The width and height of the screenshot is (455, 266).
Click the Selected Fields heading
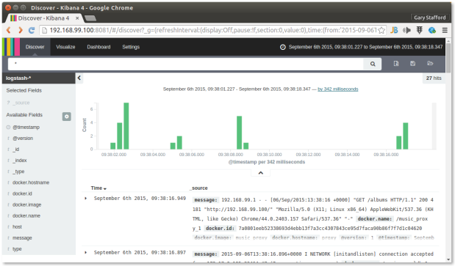[x=24, y=90]
